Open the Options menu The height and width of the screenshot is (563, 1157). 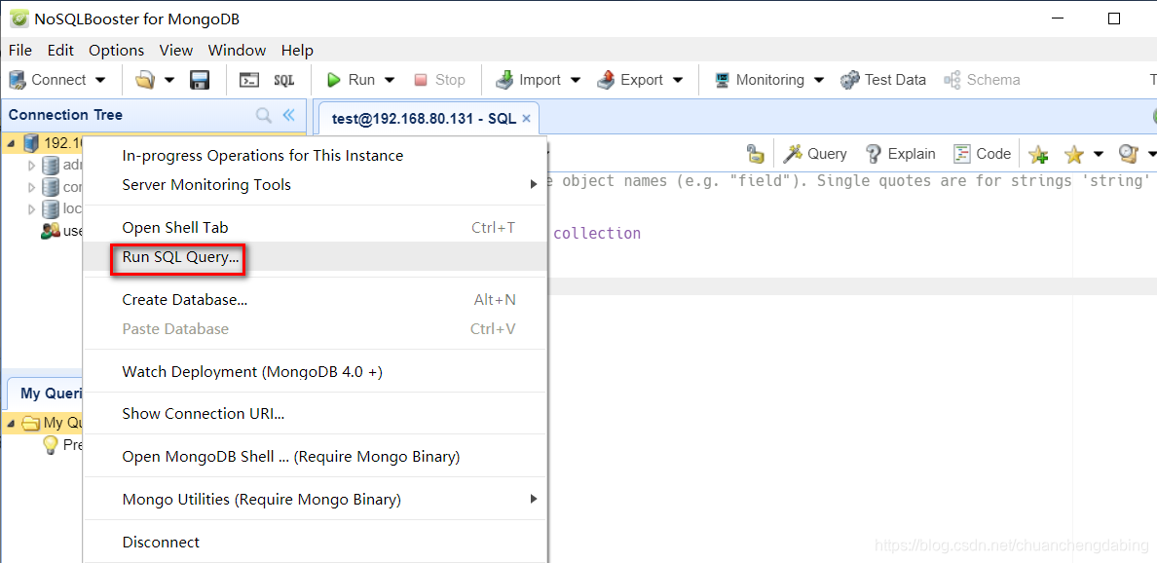pos(117,51)
